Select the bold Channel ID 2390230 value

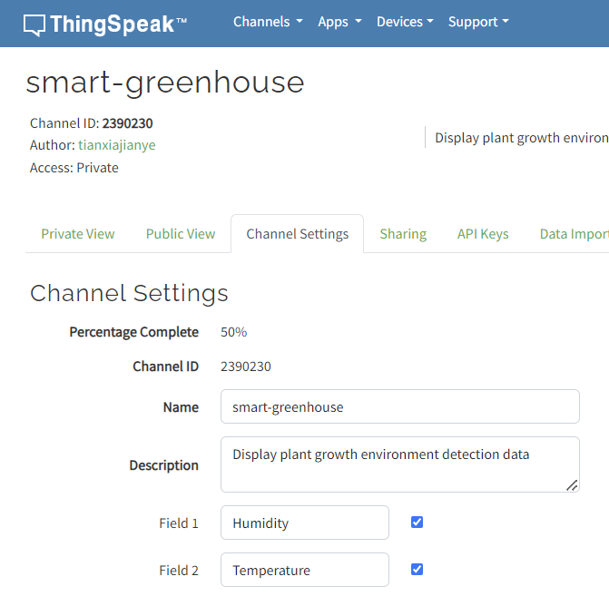(127, 123)
